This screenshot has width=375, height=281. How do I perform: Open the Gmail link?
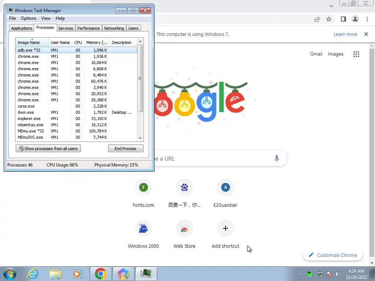pyautogui.click(x=316, y=54)
